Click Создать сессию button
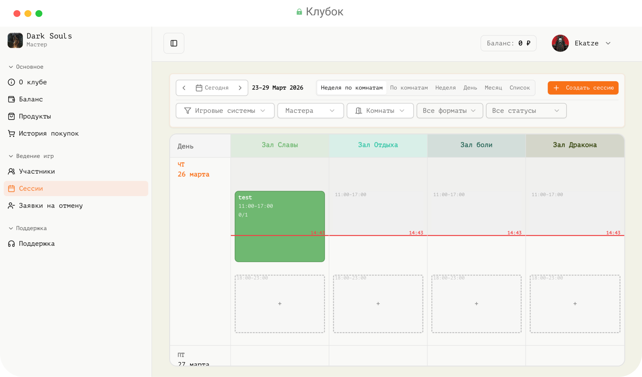 (x=583, y=88)
